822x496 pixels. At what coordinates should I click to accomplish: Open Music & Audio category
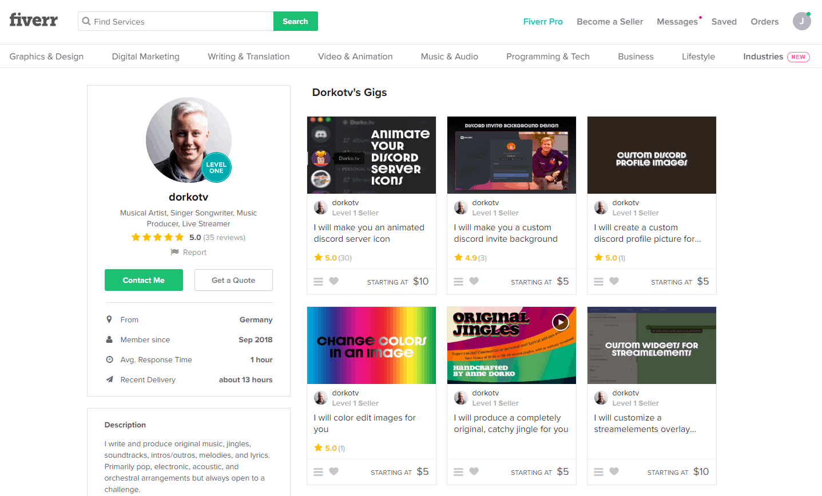click(449, 57)
